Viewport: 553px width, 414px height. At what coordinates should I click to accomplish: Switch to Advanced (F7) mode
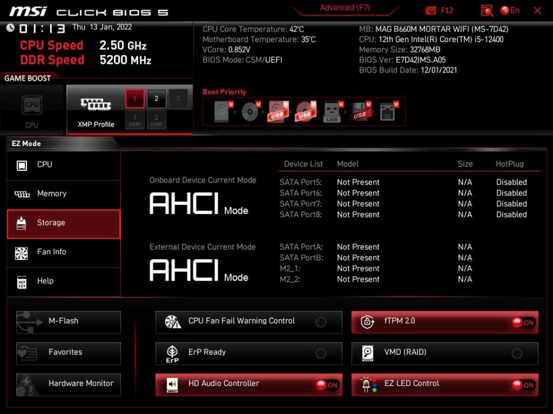tap(345, 7)
